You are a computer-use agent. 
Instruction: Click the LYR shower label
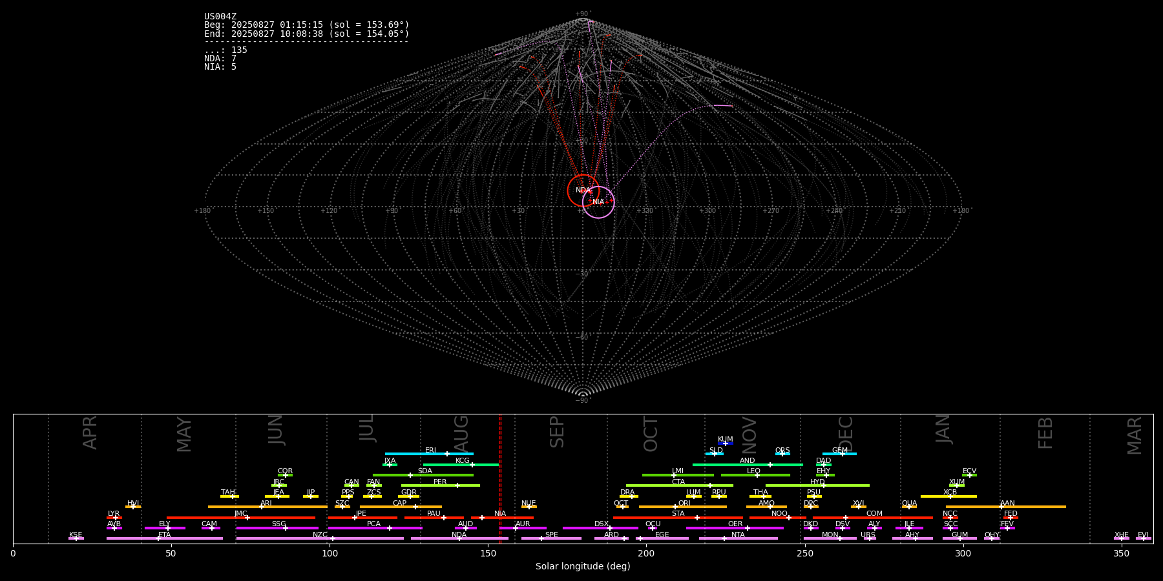tap(114, 514)
